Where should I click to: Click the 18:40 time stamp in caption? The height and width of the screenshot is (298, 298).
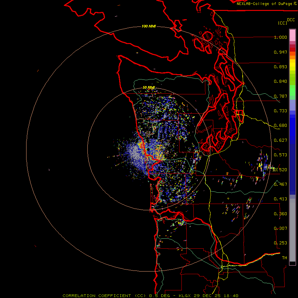click(x=231, y=296)
